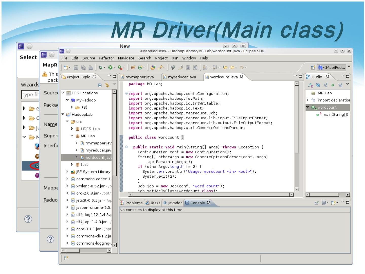Screen dimensions: 365x274
Task: Select the Map/Reduce perspective button
Action: (x=332, y=67)
